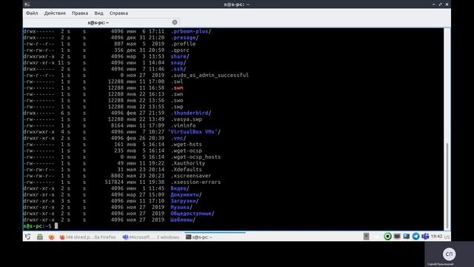Click the .sudo_as_admin_successful file name

(210, 75)
